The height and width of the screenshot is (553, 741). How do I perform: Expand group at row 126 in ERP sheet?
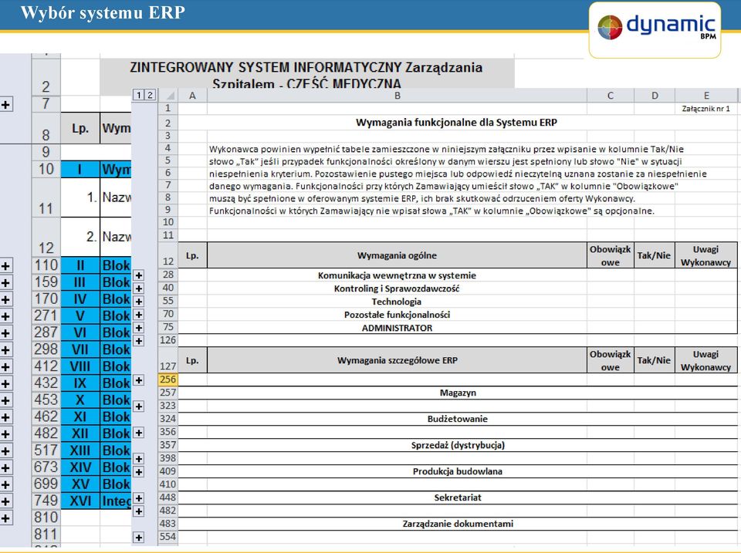(x=139, y=341)
